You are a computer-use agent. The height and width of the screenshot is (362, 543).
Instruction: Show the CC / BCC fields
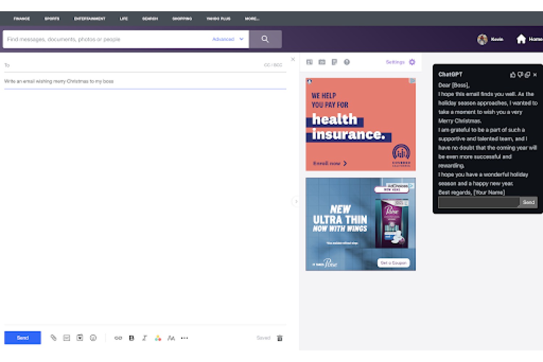[x=273, y=65]
